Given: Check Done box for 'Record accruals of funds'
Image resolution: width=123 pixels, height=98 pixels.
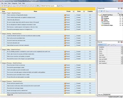Looking at the screenshot, I should coord(4,65).
